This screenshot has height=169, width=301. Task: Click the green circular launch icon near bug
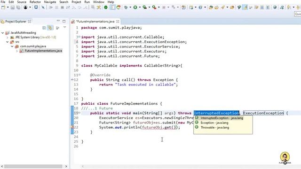(106, 8)
